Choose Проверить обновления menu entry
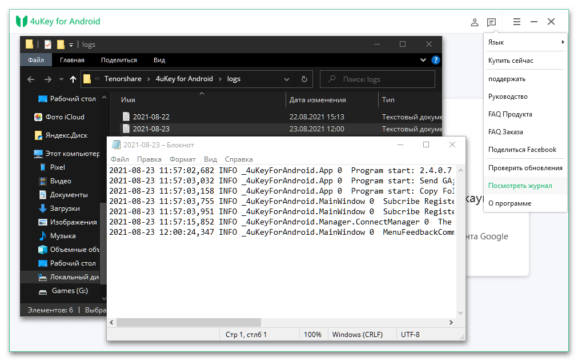Image resolution: width=578 pixels, height=361 pixels. click(x=525, y=168)
